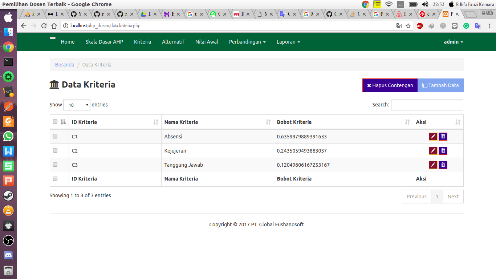Focus the table Search input field
Screen dimensions: 496x279
pyautogui.click(x=427, y=105)
